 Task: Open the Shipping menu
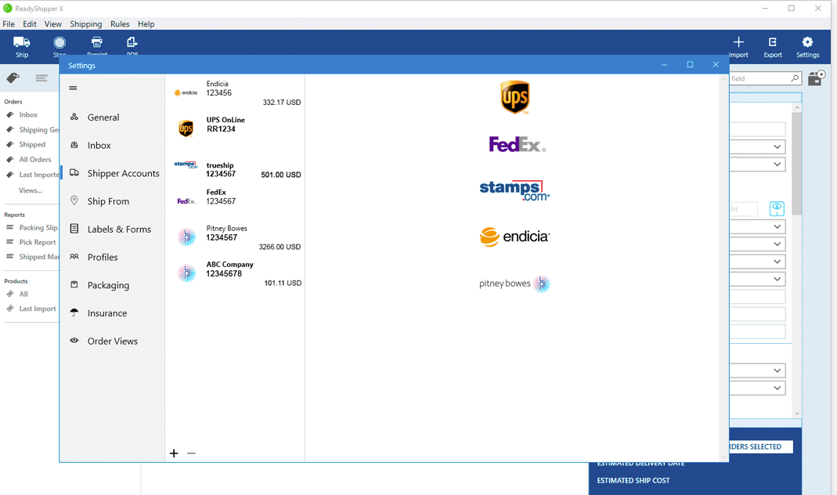click(x=86, y=24)
